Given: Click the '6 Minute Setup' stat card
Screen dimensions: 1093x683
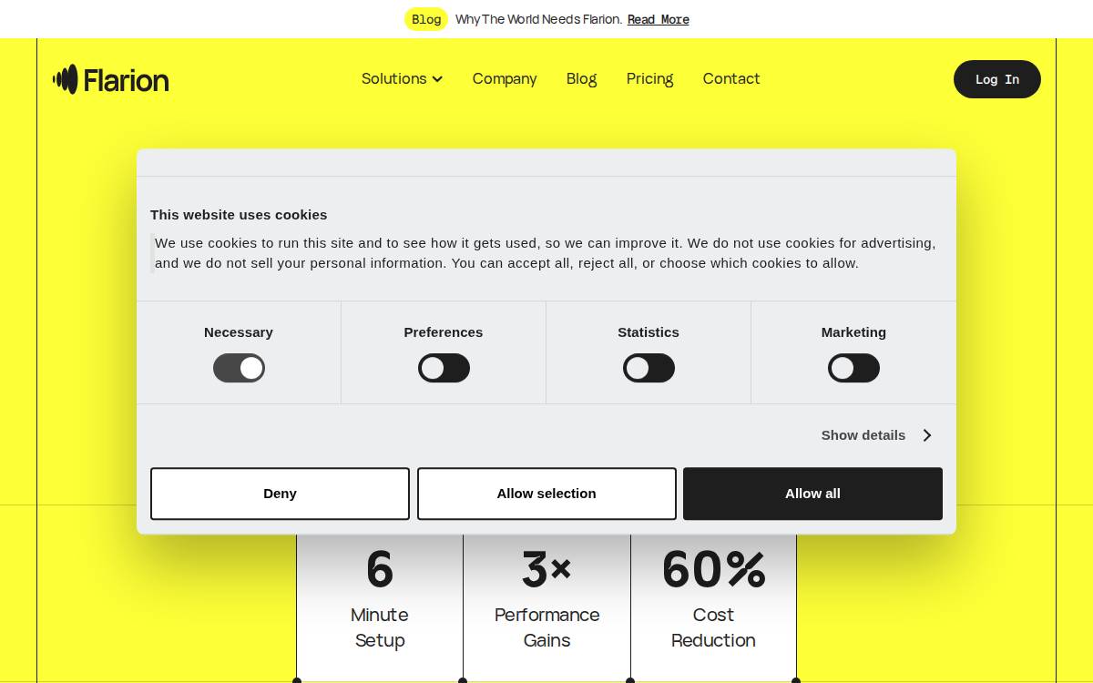Looking at the screenshot, I should [380, 606].
